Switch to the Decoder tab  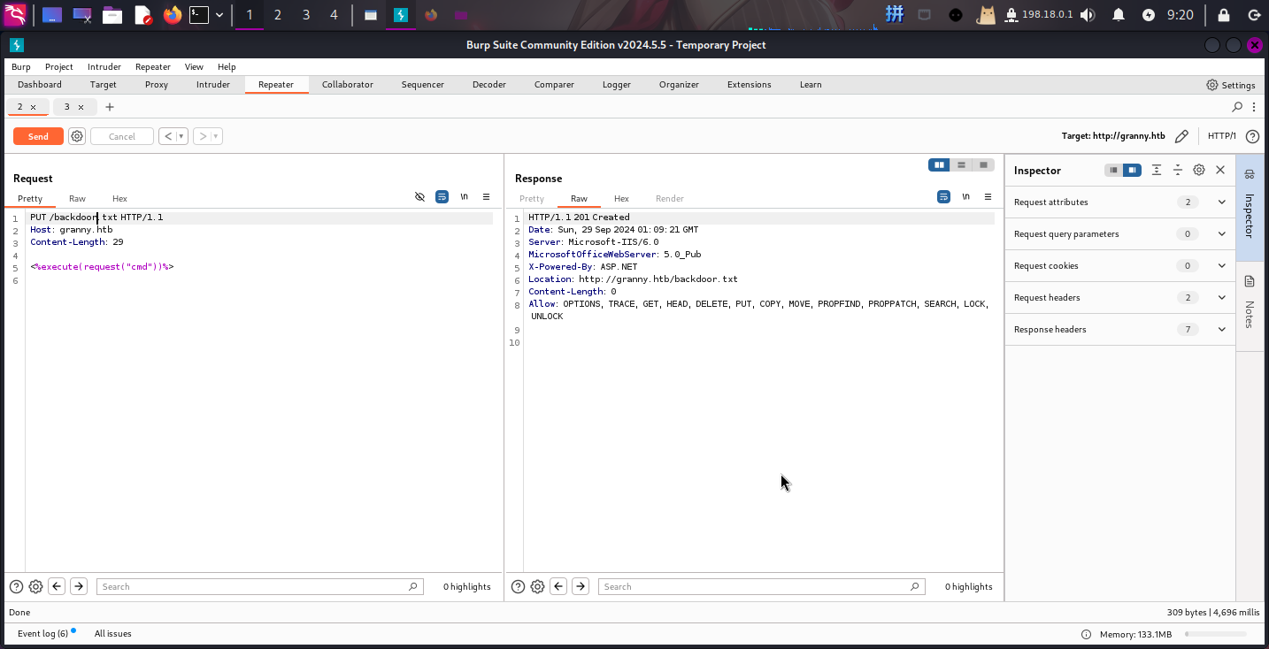[489, 85]
